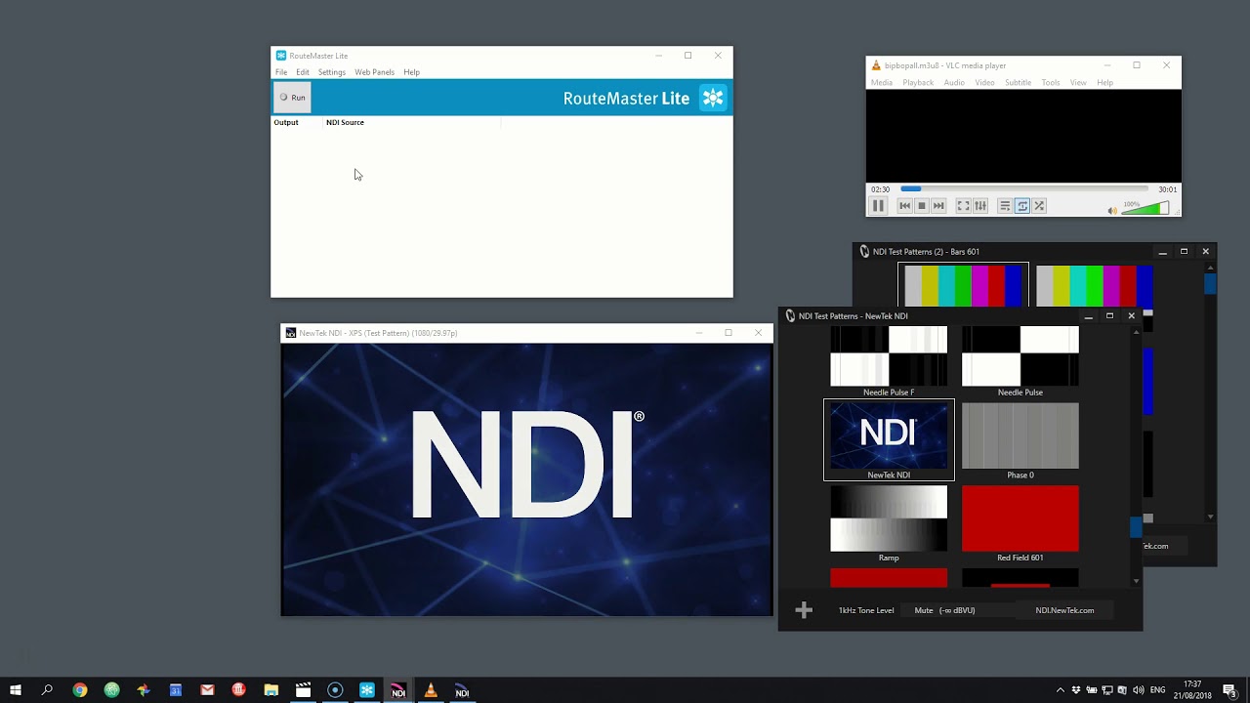
Task: Open the Playback menu in VLC
Action: tap(918, 83)
